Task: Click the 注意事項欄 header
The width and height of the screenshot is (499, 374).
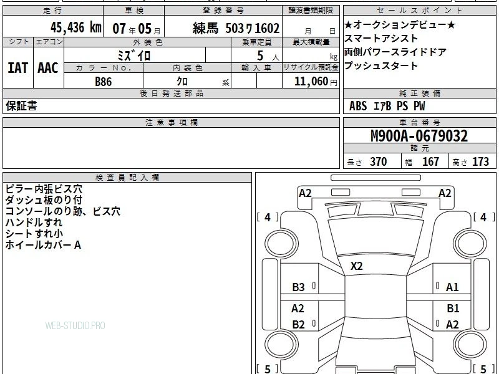Action: point(171,122)
